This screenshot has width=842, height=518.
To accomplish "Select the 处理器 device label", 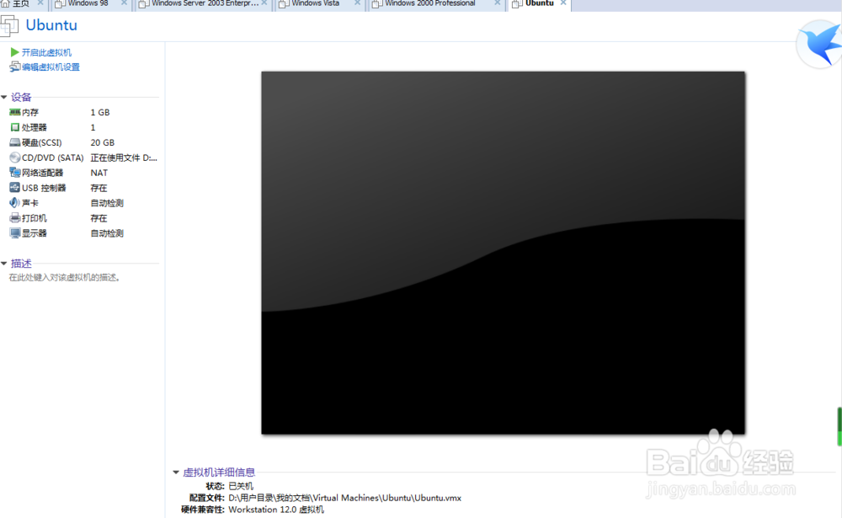I will point(35,127).
